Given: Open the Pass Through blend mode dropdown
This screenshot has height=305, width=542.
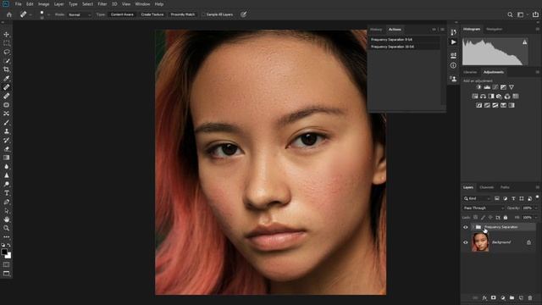Looking at the screenshot, I should [x=484, y=208].
